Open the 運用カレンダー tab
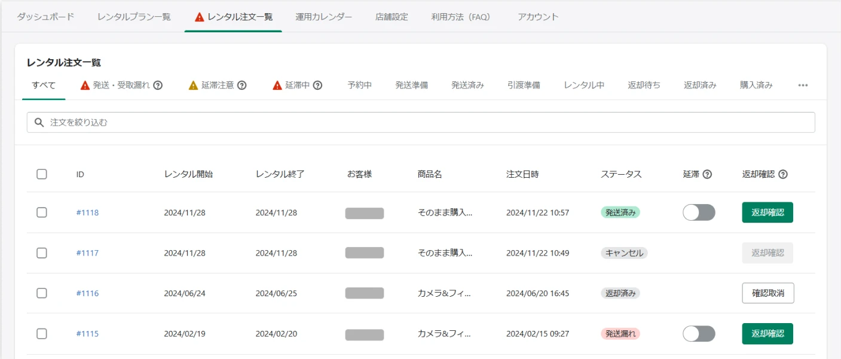The image size is (841, 359). [323, 17]
